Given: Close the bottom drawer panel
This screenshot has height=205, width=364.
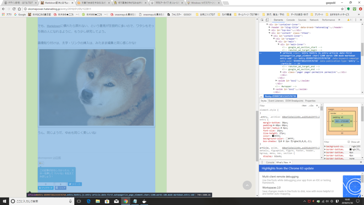Looking at the screenshot, I should [x=361, y=162].
